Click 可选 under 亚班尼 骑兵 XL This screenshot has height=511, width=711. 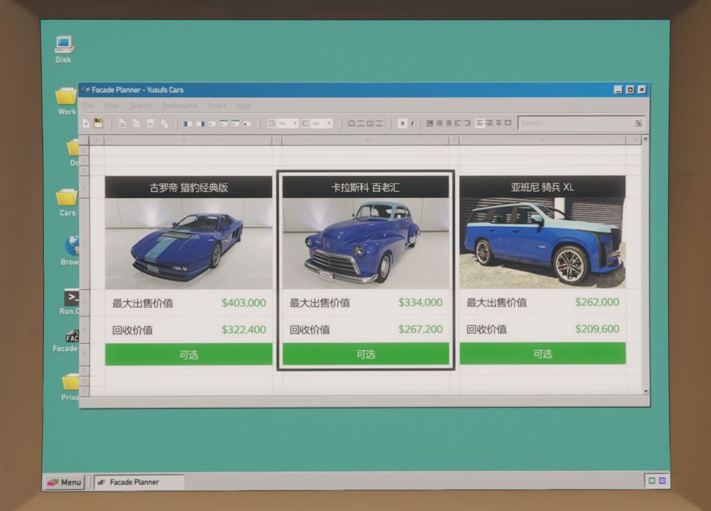click(x=543, y=353)
